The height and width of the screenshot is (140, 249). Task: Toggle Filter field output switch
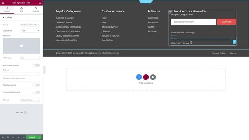[x=36, y=85]
